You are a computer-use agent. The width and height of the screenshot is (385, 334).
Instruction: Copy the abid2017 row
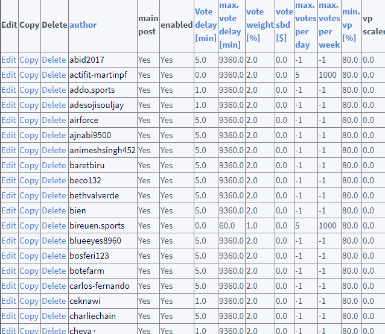[x=29, y=60]
